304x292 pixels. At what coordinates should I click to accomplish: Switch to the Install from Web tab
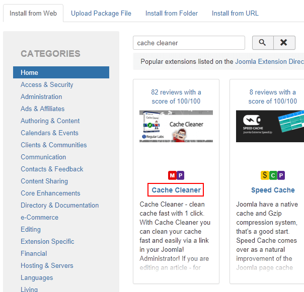click(x=33, y=14)
